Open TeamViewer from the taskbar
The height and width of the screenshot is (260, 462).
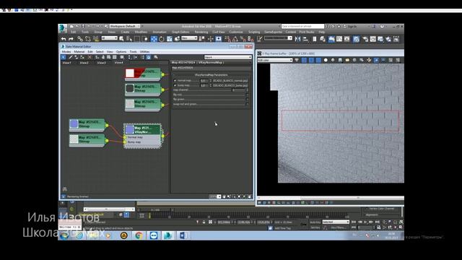click(154, 235)
